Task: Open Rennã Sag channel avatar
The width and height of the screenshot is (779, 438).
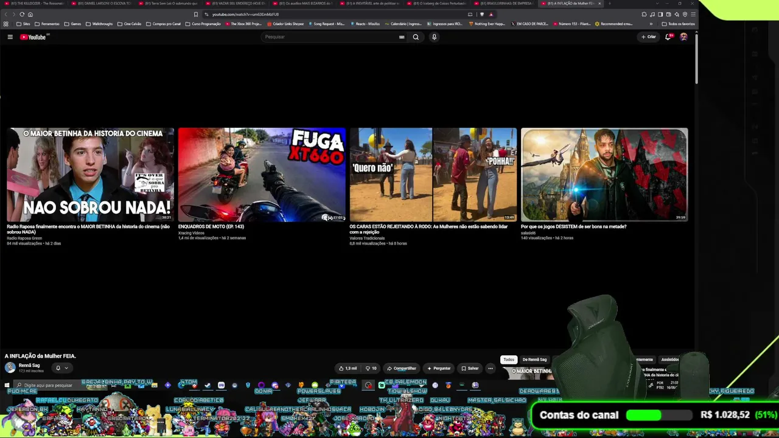Action: point(10,367)
